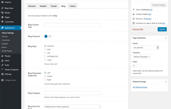Click the Plugins plug icon
171x109 pixels.
tap(2, 56)
